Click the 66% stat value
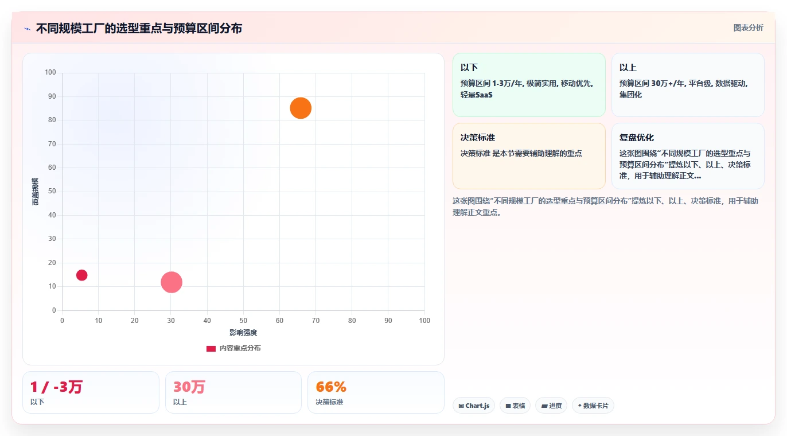Viewport: 787px width, 436px height. point(331,387)
